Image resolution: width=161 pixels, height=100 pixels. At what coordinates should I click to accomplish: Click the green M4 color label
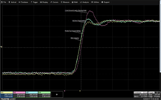coord(44,93)
